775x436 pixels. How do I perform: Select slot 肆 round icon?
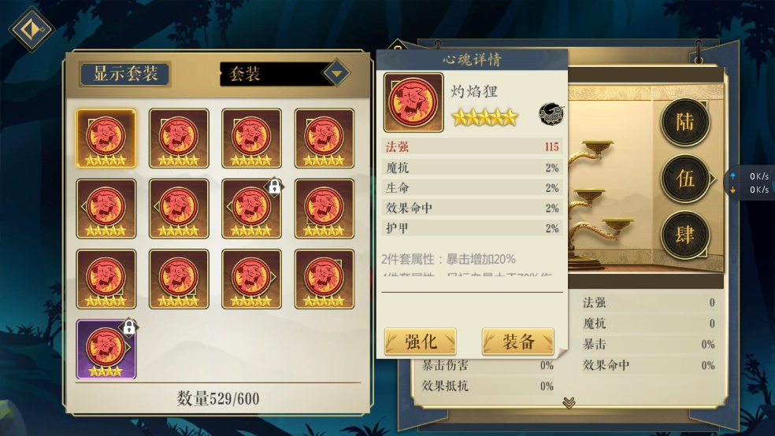point(684,235)
